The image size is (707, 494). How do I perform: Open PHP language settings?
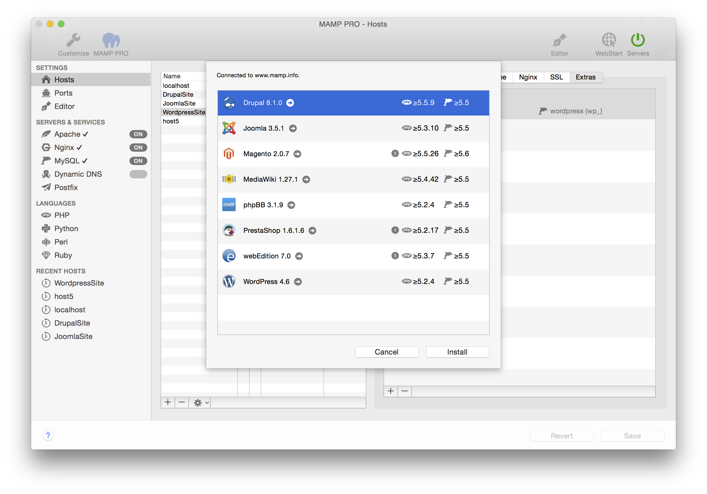tap(62, 215)
